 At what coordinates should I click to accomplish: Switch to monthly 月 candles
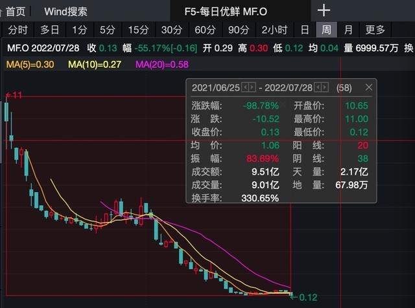[x=348, y=30]
